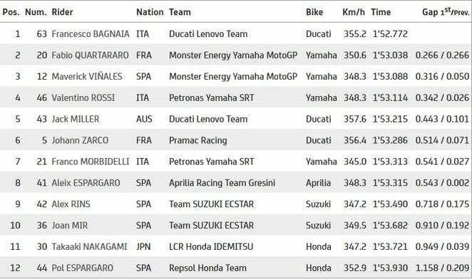
Task: Click Pramac Racing team name
Action: (x=198, y=140)
